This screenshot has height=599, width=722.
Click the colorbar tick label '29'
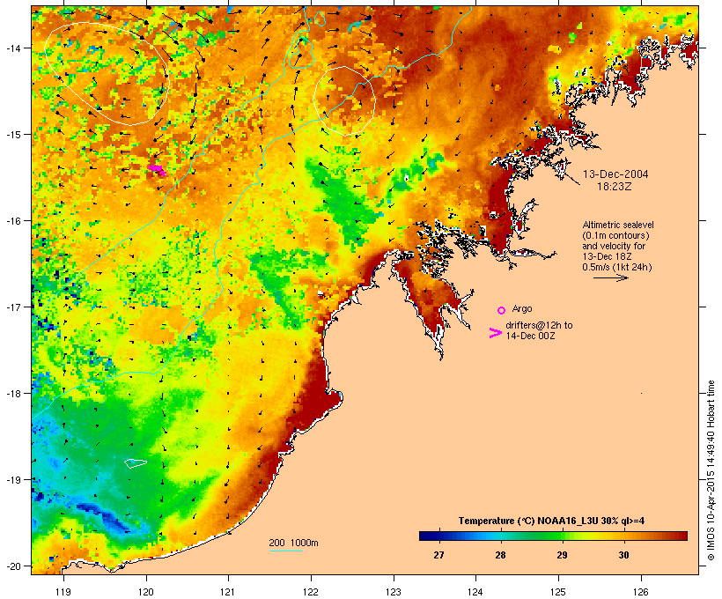click(x=562, y=555)
